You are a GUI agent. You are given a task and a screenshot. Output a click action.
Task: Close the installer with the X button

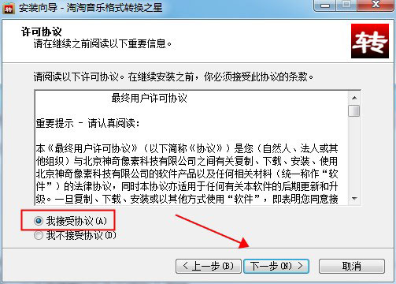pyautogui.click(x=376, y=5)
